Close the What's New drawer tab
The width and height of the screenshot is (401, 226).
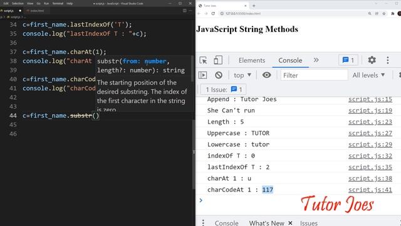coord(290,223)
